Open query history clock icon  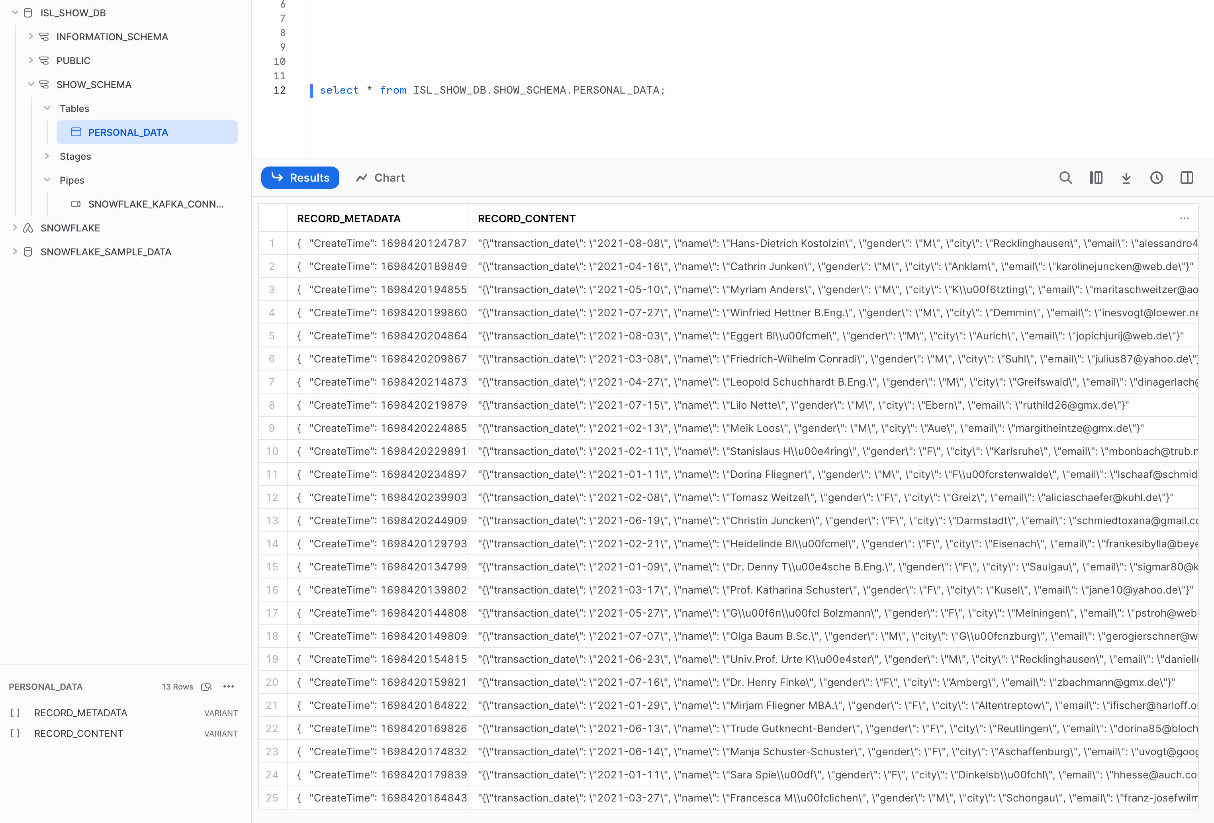pos(1157,178)
